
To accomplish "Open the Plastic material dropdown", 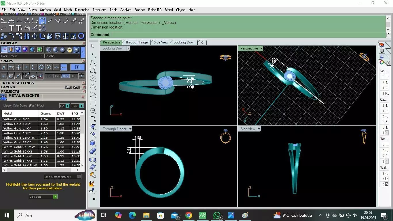I will 63,56.
